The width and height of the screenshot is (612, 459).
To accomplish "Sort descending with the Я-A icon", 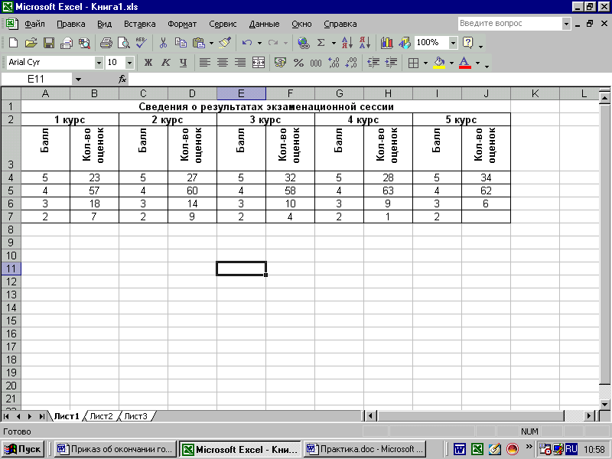I will tap(365, 43).
